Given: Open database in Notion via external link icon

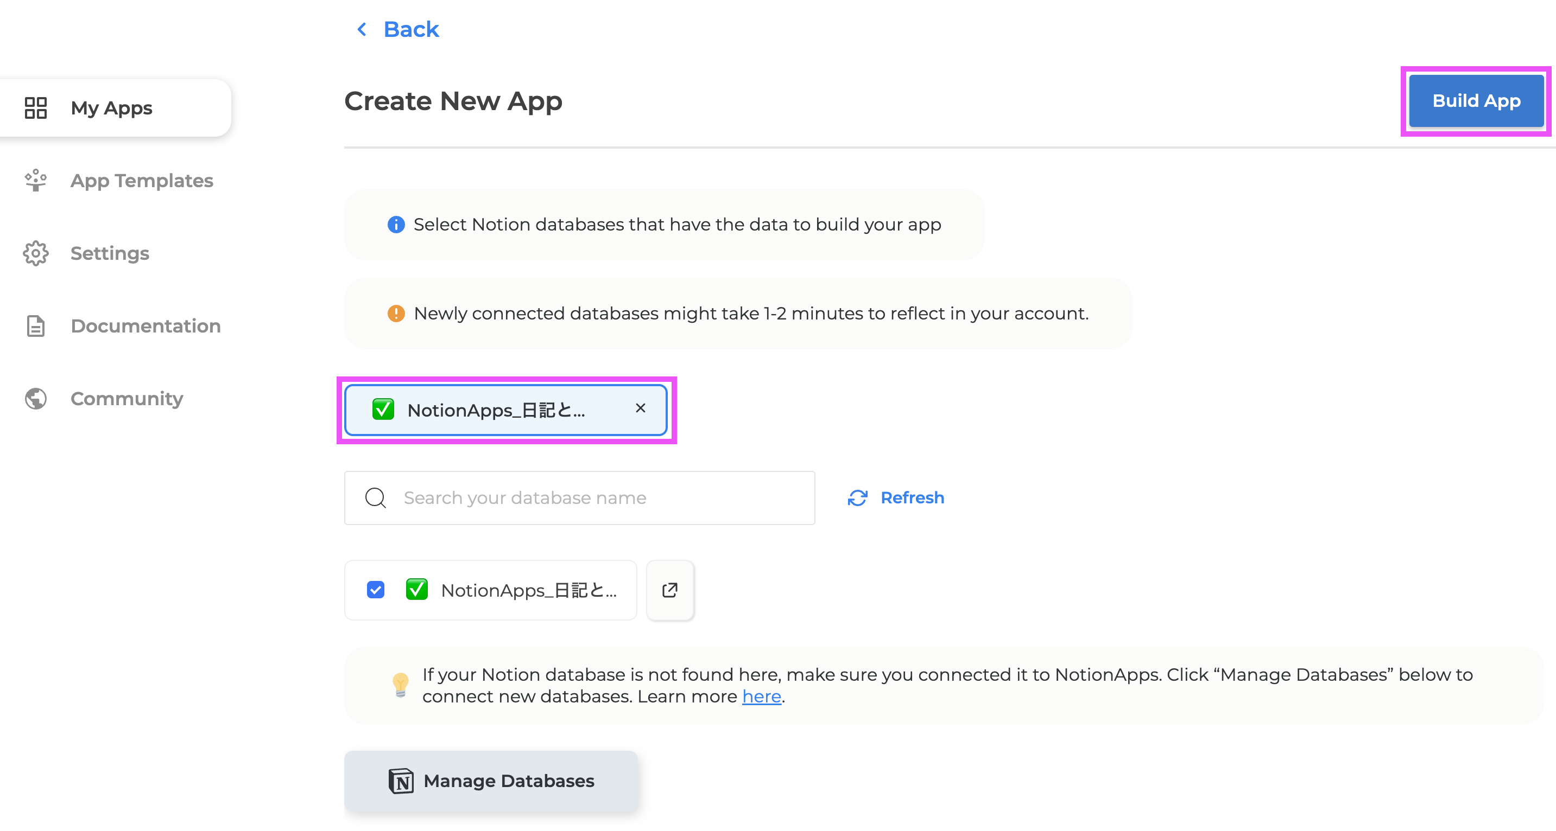Looking at the screenshot, I should 670,590.
